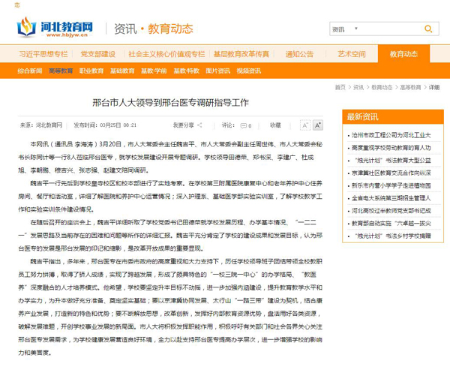The height and width of the screenshot is (367, 450).
Task: Click the 河北教育网 logo
Action: point(55,29)
